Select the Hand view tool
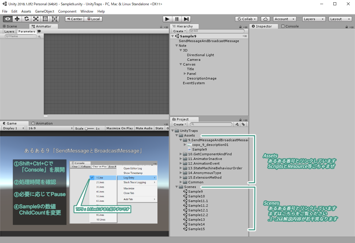This screenshot has height=243, width=355. tap(8, 19)
